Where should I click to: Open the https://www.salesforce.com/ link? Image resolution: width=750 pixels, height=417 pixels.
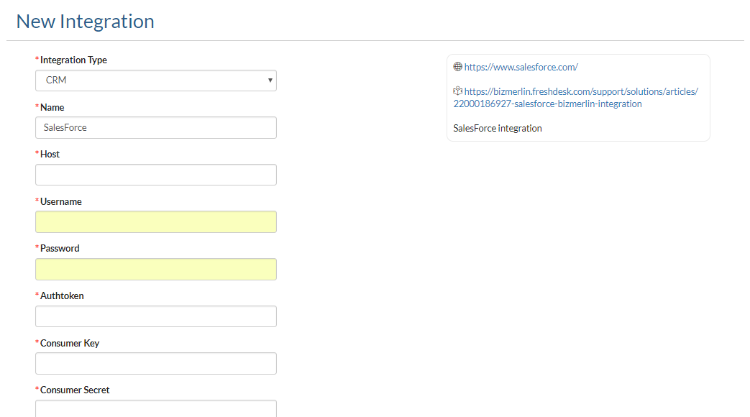[x=521, y=67]
